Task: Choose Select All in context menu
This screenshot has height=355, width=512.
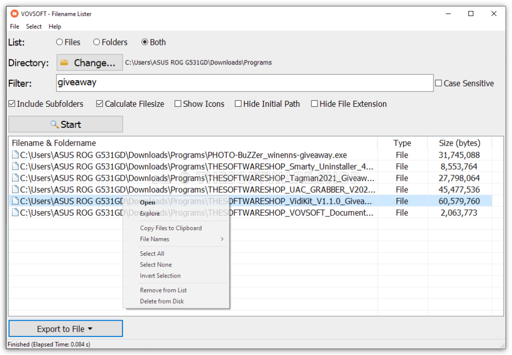Action: 152,253
